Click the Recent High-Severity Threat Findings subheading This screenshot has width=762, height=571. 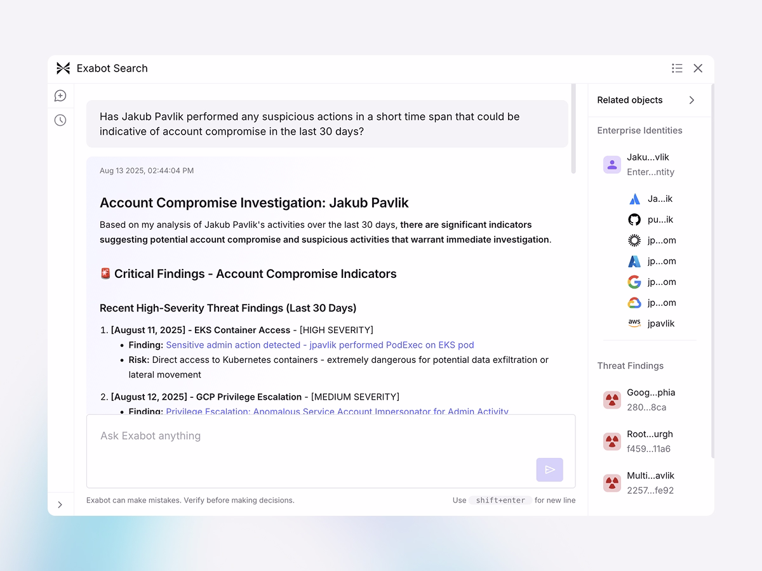228,308
